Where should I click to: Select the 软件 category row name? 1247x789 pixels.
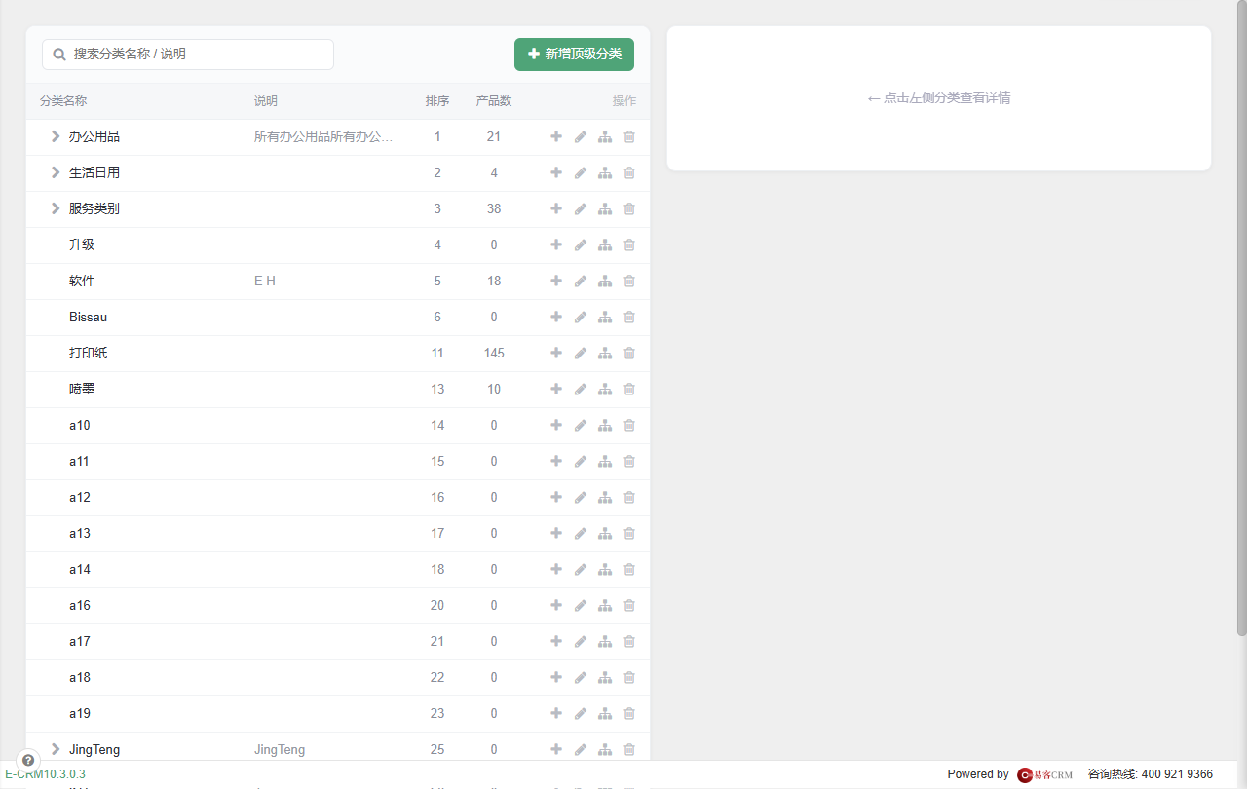pos(82,281)
